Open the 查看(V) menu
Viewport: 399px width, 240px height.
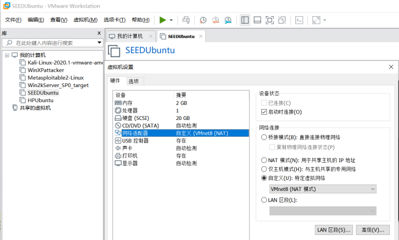click(59, 20)
